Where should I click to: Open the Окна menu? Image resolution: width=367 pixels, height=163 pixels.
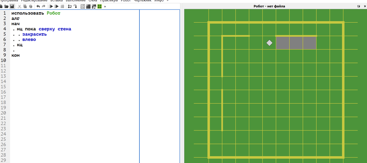(x=93, y=1)
